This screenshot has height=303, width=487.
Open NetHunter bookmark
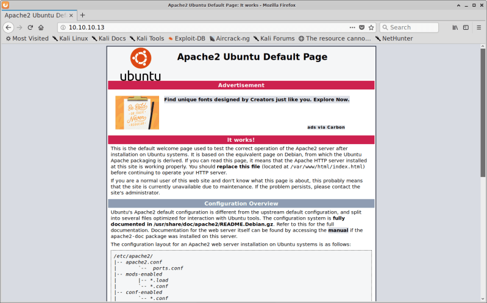coord(394,38)
